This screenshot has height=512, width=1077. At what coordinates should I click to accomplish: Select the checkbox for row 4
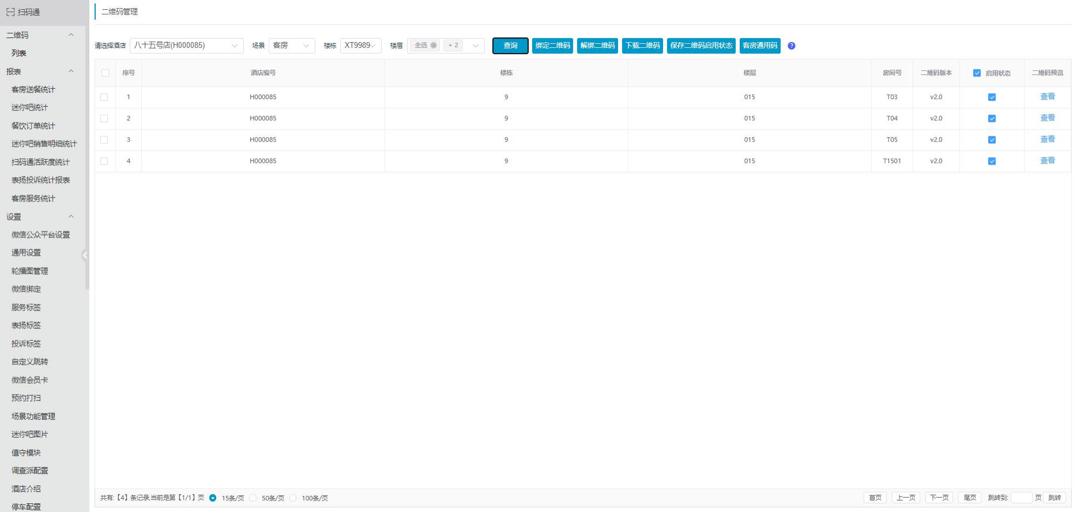click(104, 161)
